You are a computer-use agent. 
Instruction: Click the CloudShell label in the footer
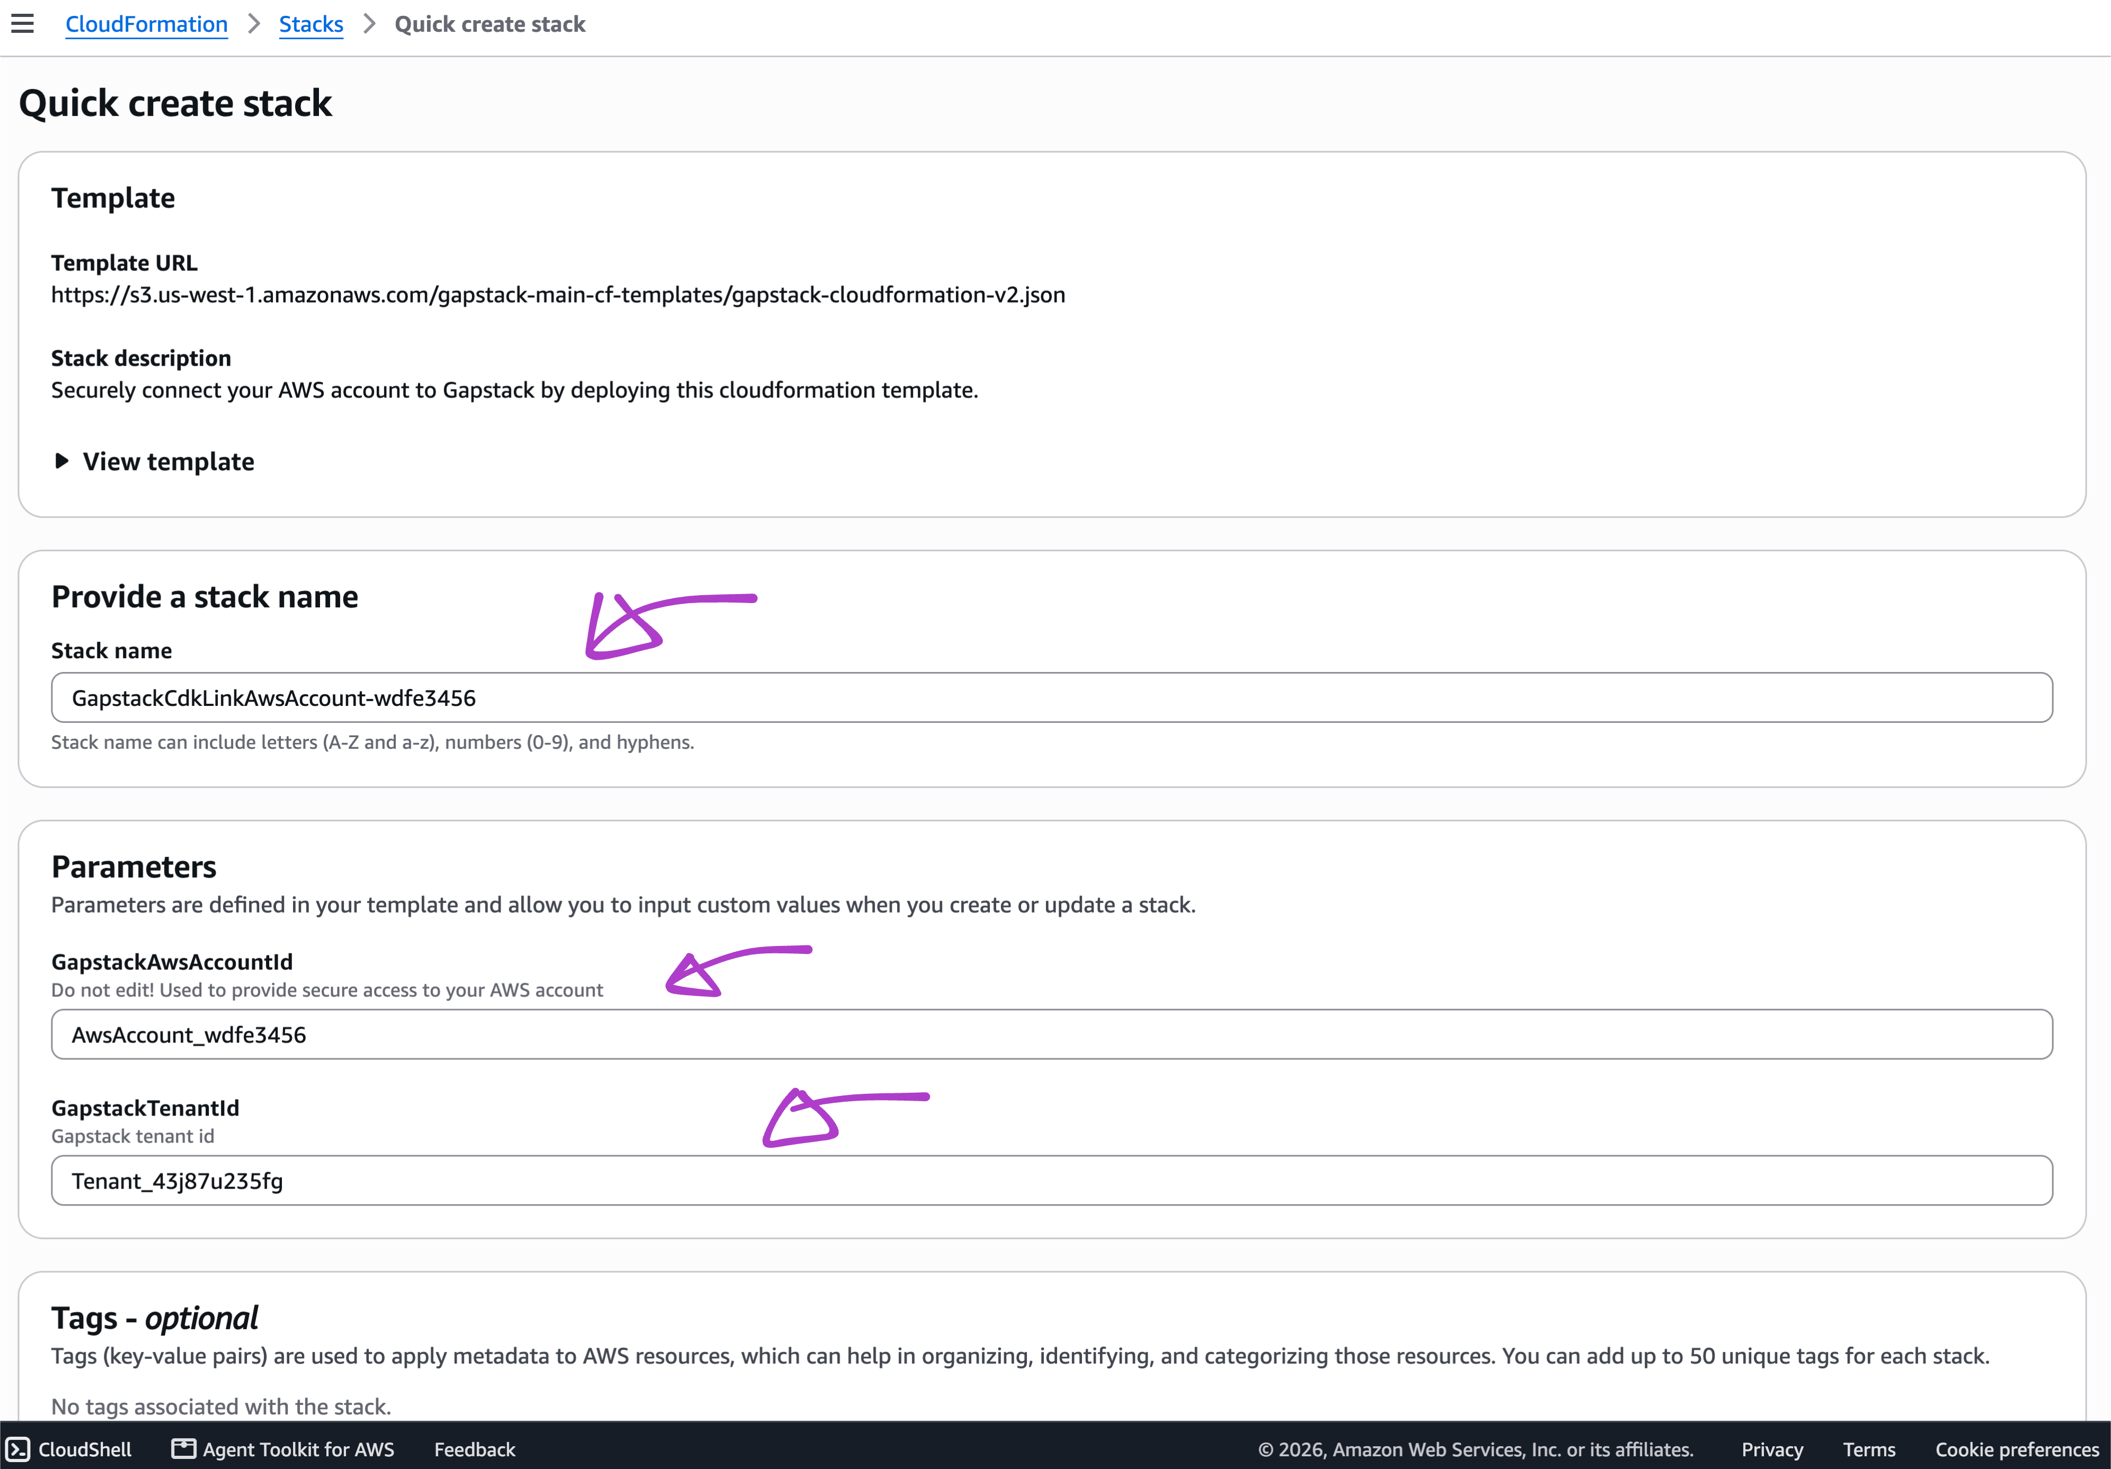coord(85,1449)
